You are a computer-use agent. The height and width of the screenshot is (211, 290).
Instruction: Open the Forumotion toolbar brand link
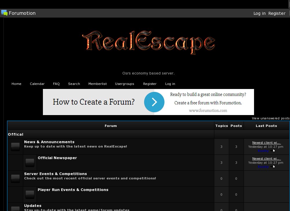tap(22, 13)
